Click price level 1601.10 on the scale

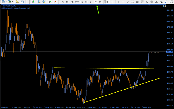(x=170, y=44)
